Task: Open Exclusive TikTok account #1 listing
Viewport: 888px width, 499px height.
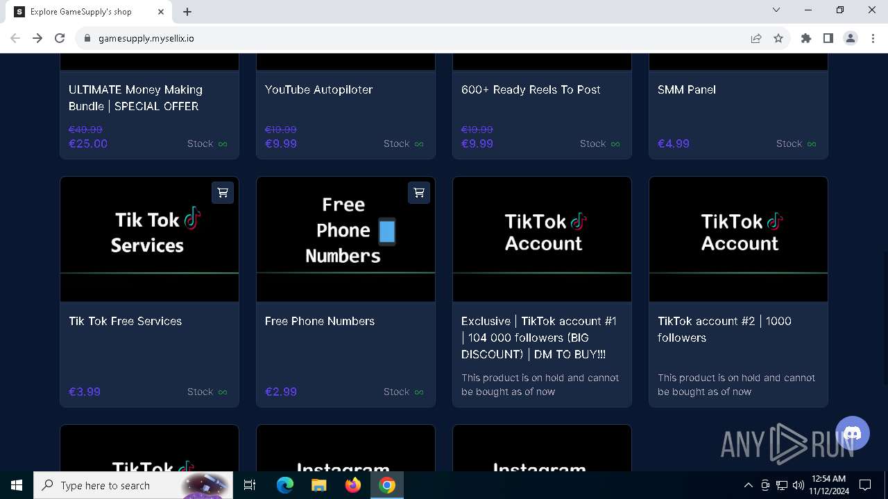Action: pyautogui.click(x=539, y=338)
